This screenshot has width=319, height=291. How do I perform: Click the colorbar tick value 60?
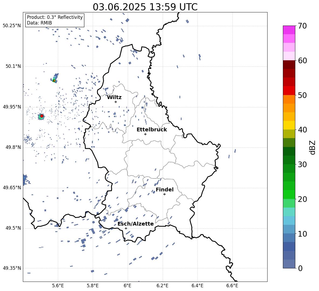coord(302,61)
